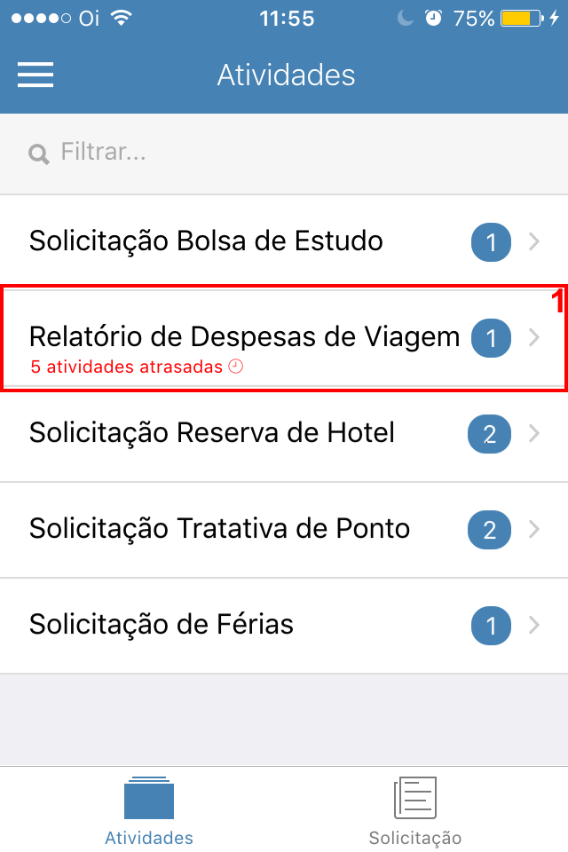View the 5 atividades atrasadas notice
Viewport: 568px width, 852px height.
point(127,367)
